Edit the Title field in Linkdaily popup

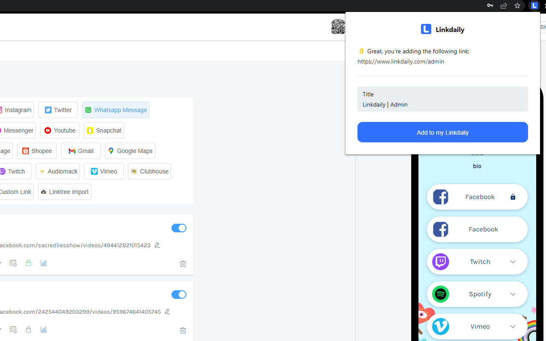(442, 99)
